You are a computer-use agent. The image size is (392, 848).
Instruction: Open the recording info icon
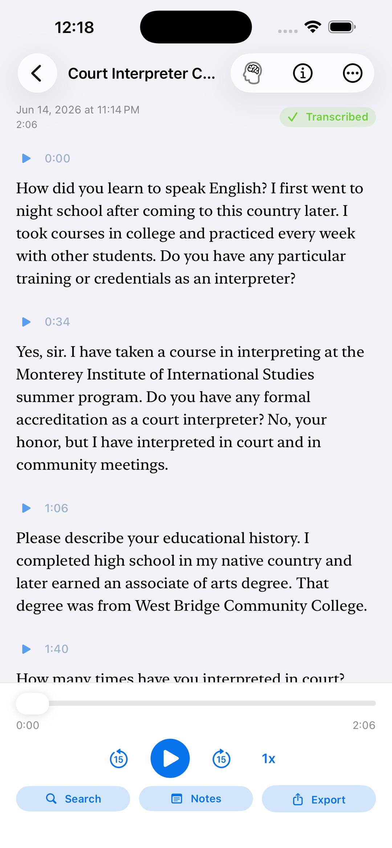click(303, 73)
